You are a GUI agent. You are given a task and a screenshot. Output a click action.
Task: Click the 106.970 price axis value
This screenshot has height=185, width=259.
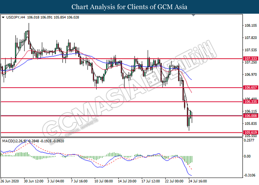coord(250,75)
